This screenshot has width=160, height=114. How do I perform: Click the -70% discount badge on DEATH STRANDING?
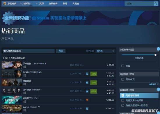tap(94, 74)
